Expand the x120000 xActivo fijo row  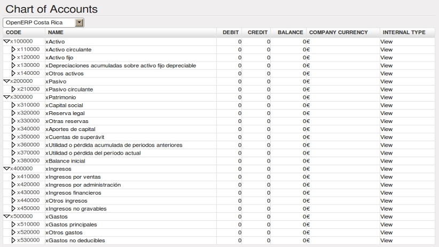pos(13,57)
